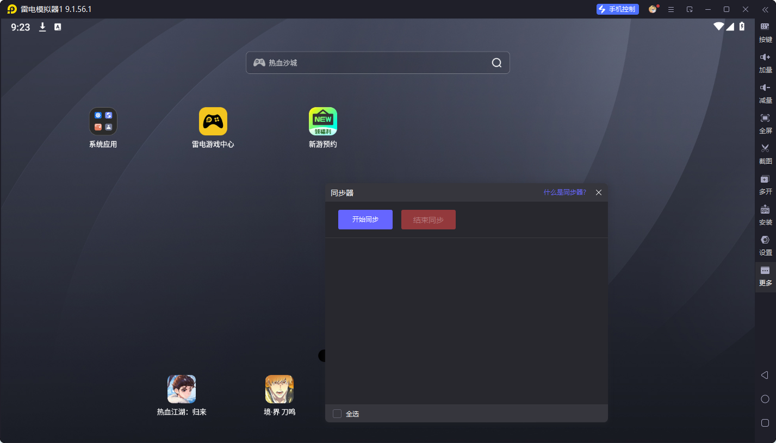Click 开始同步 button
The image size is (776, 443).
[365, 220]
